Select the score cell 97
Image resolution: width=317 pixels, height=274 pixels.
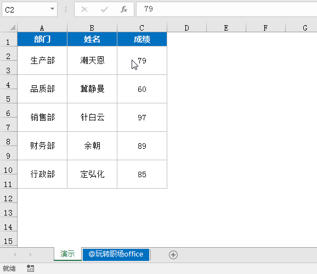coord(142,118)
